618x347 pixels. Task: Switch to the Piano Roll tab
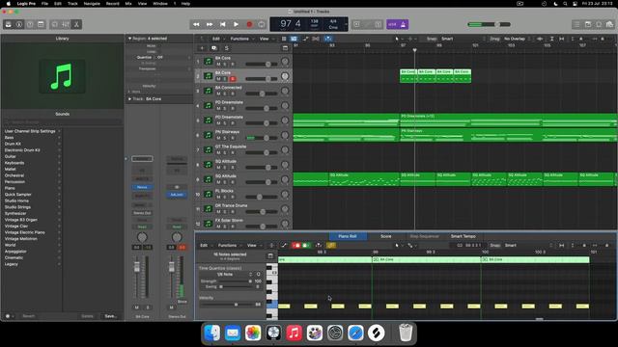point(348,236)
